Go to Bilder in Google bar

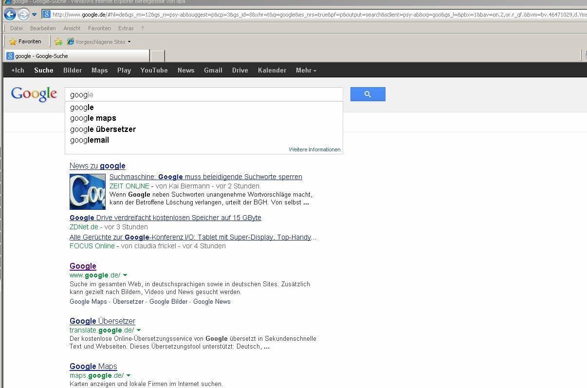tap(73, 70)
